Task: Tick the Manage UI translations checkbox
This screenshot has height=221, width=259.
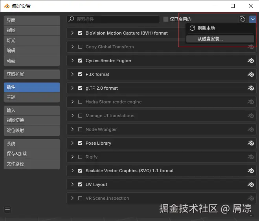Action: click(80, 116)
